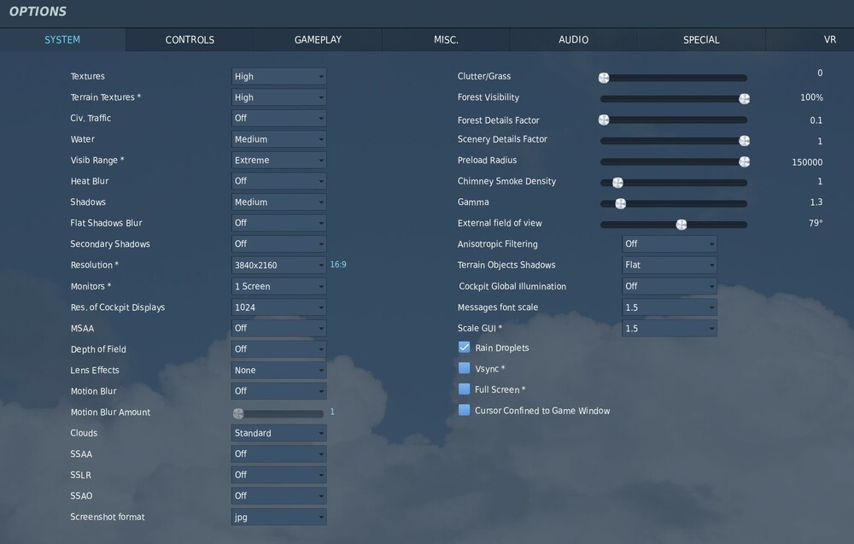Expand the Civ. Traffic dropdown
This screenshot has width=854, height=544.
[x=279, y=118]
